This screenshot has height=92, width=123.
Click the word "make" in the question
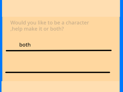pyautogui.click(x=31, y=29)
